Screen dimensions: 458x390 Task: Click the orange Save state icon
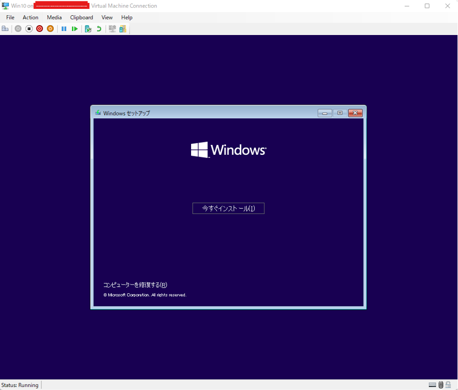50,29
